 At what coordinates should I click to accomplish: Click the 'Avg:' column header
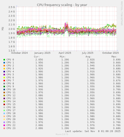(x=89, y=57)
